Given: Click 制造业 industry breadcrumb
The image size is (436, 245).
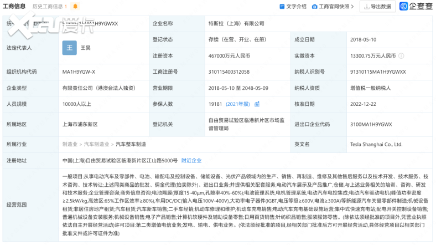Looking at the screenshot, I should pyautogui.click(x=70, y=144).
